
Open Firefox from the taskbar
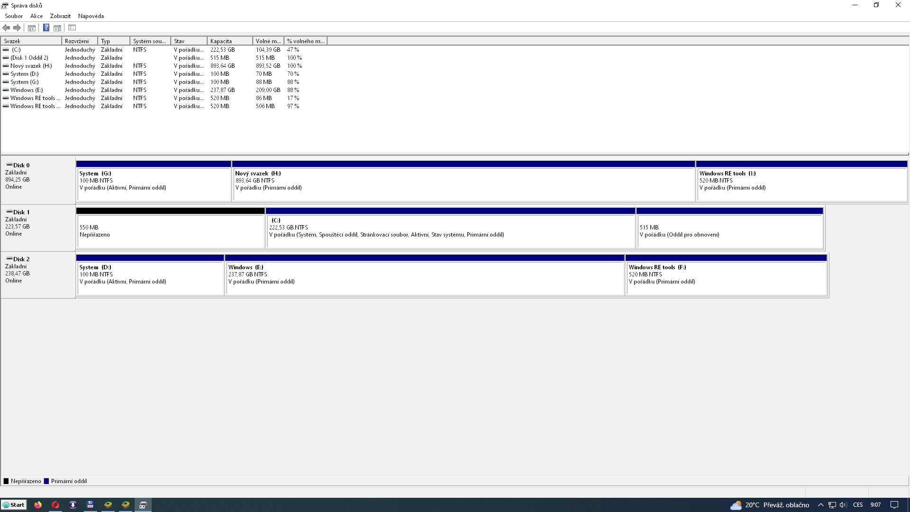point(38,505)
